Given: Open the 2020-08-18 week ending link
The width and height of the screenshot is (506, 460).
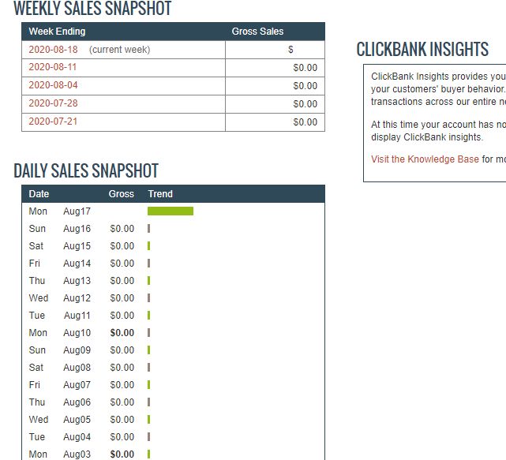Looking at the screenshot, I should 53,50.
